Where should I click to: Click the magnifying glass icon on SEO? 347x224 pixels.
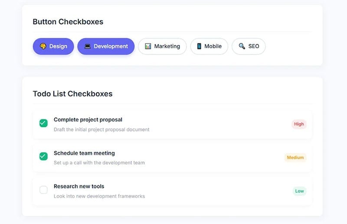click(x=242, y=46)
